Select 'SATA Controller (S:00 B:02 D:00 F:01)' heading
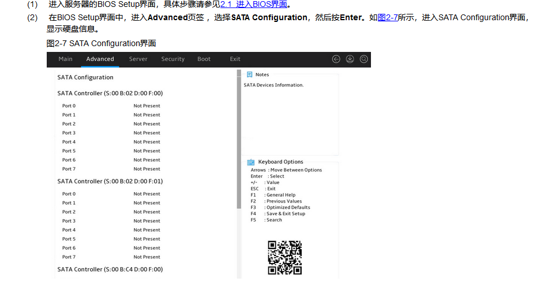The width and height of the screenshot is (555, 289). [x=110, y=181]
